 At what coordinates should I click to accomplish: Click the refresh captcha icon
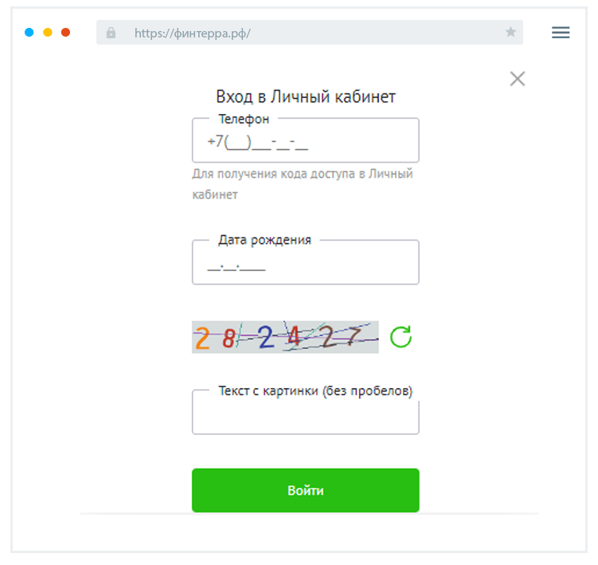[401, 337]
